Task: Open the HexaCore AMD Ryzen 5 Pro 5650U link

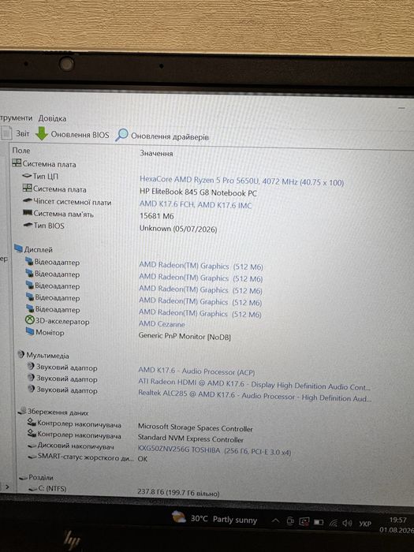Action: (241, 181)
